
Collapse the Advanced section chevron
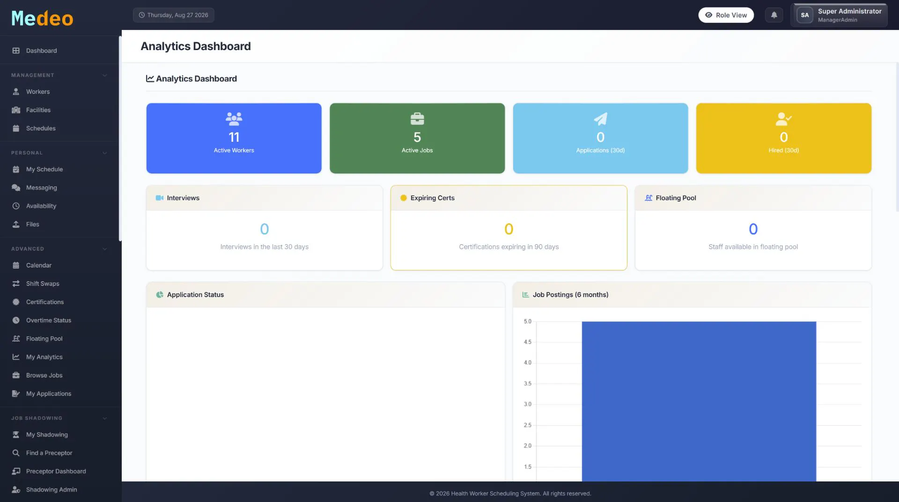104,249
